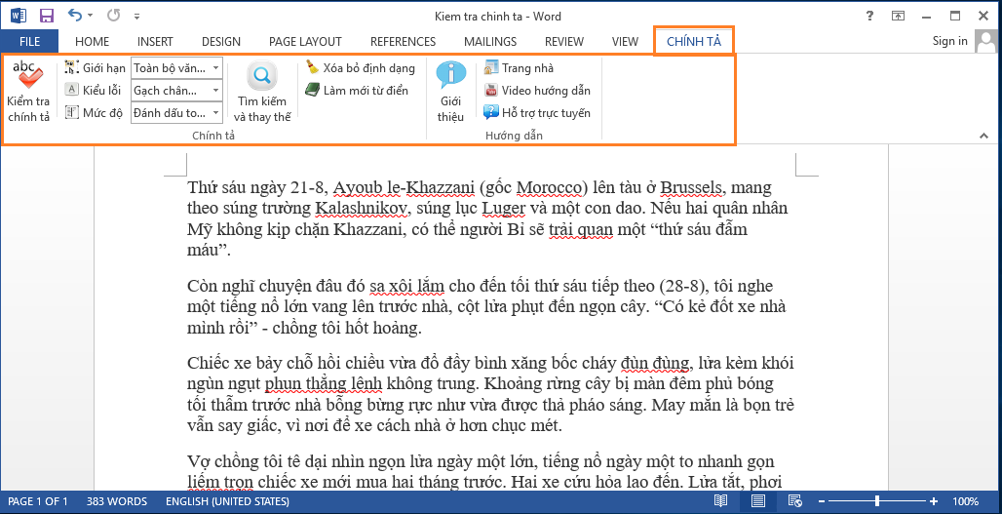Screen dimensions: 1002x514
Task: Click the Video hướng dẫn link
Action: [545, 91]
